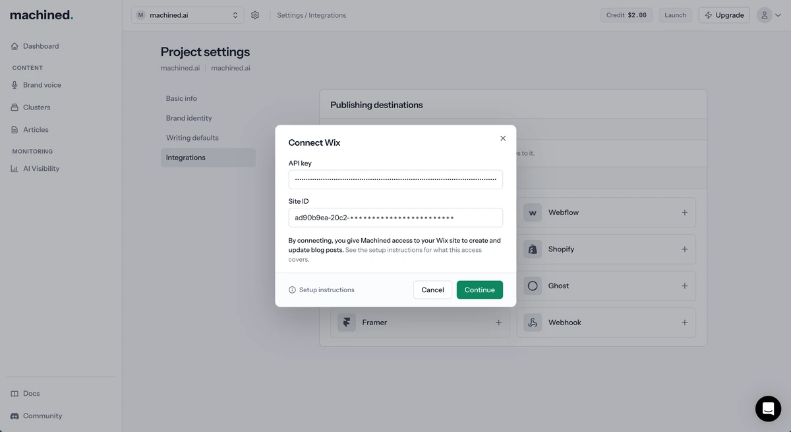Click the Launch button

(675, 15)
